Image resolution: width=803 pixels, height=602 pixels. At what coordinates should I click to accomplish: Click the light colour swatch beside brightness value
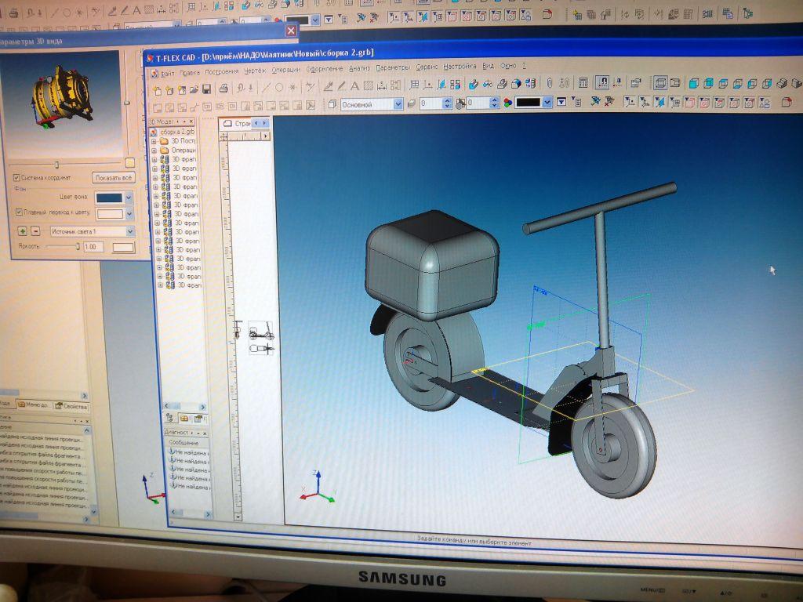(123, 248)
